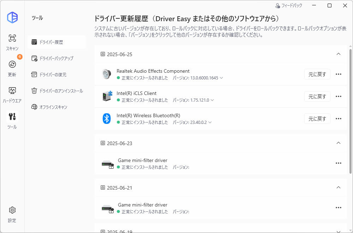Open Intel iCLS version 1.75.121.0 dropdown
The height and width of the screenshot is (233, 353).
click(212, 100)
